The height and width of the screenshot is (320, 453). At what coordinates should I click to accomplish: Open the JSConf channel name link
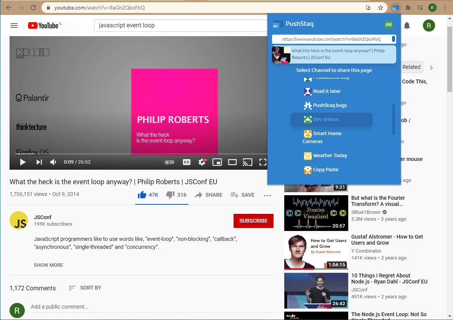point(42,217)
